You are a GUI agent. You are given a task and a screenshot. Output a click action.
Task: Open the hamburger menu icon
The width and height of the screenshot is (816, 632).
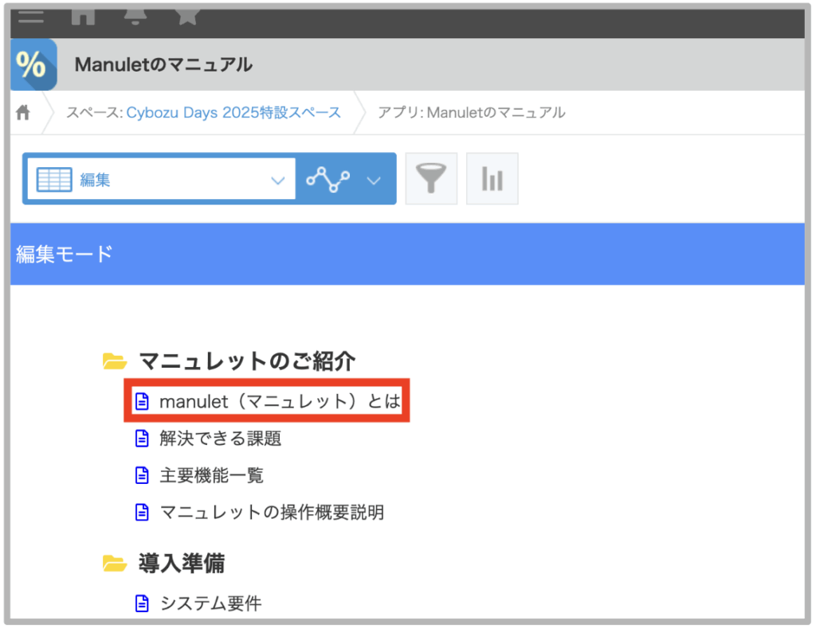point(31,16)
